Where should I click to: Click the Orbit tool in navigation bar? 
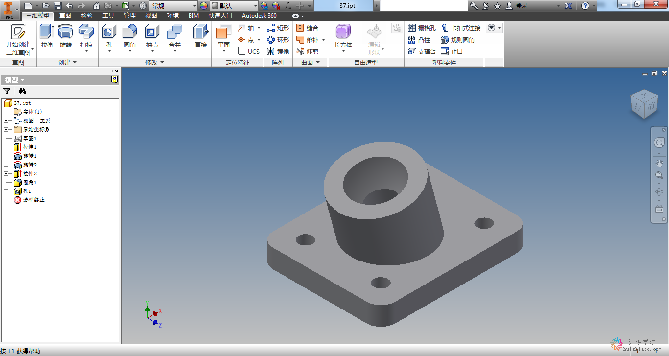tap(659, 192)
